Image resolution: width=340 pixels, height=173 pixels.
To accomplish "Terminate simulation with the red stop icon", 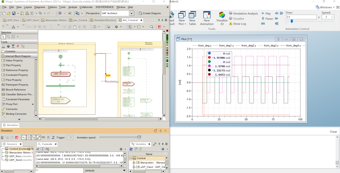I will pos(17,137).
